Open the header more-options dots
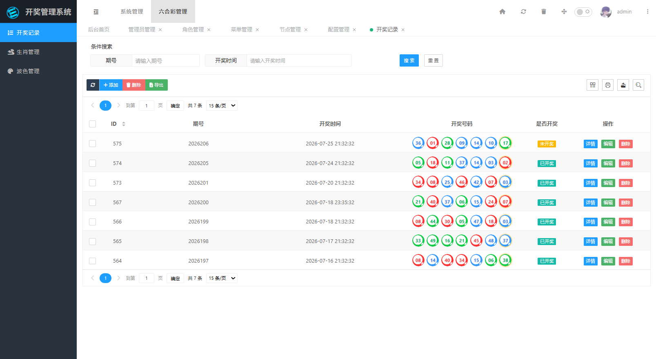 (647, 11)
